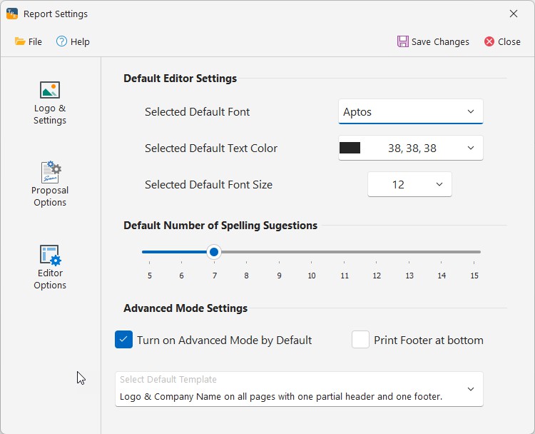Image resolution: width=535 pixels, height=434 pixels.
Task: Click the Logo & Company Name template text
Action: click(x=281, y=397)
